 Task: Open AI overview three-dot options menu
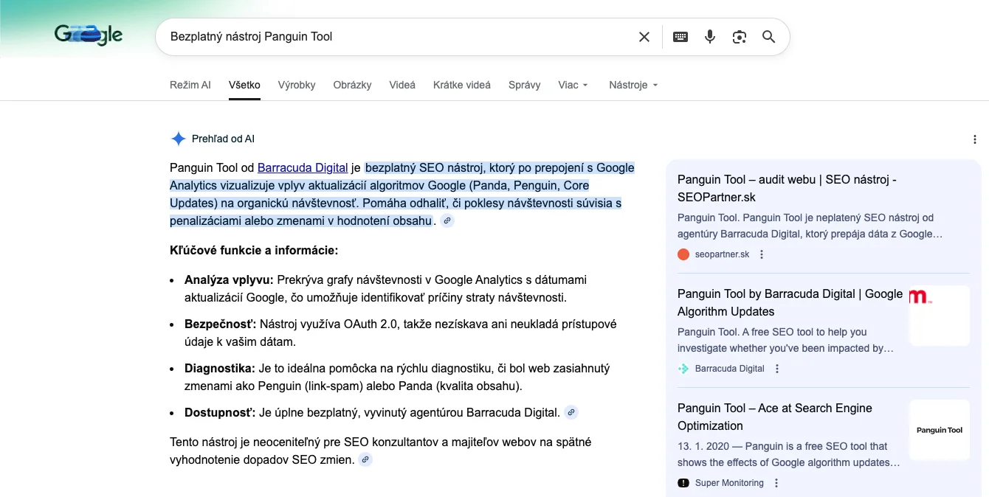(975, 139)
